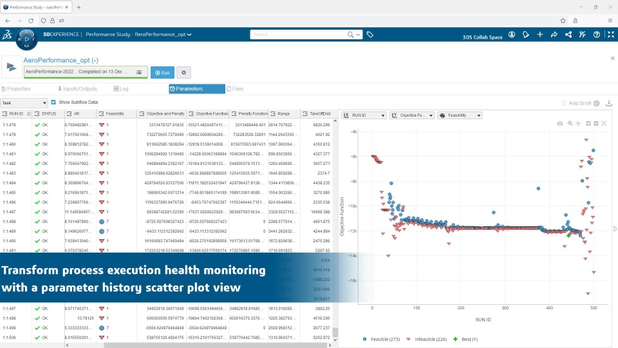Open execution list menu in AeroPerformance-2022 box

tap(139, 72)
